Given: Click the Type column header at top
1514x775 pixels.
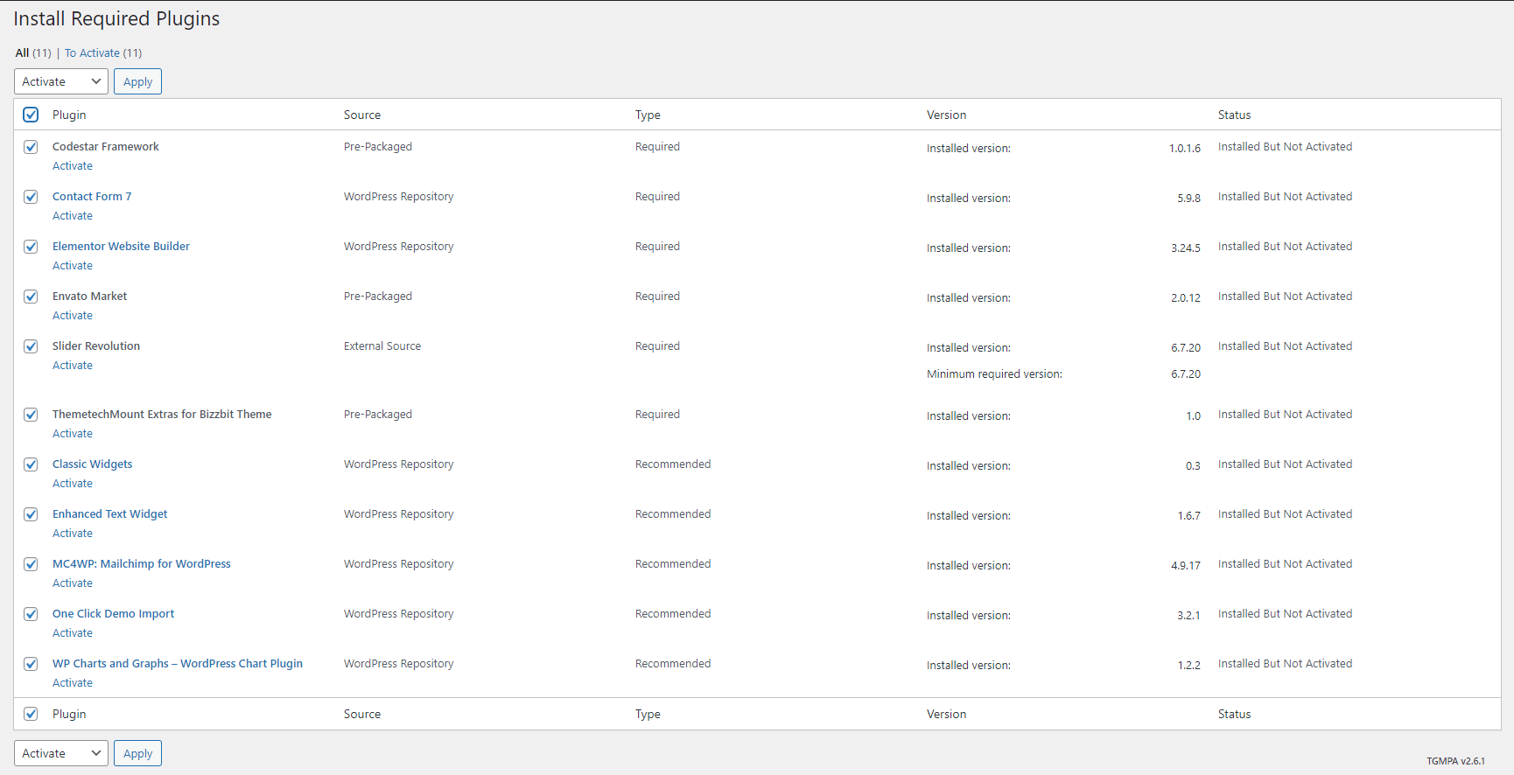Looking at the screenshot, I should point(648,115).
